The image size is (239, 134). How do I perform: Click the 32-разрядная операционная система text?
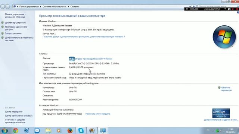pos(87,74)
